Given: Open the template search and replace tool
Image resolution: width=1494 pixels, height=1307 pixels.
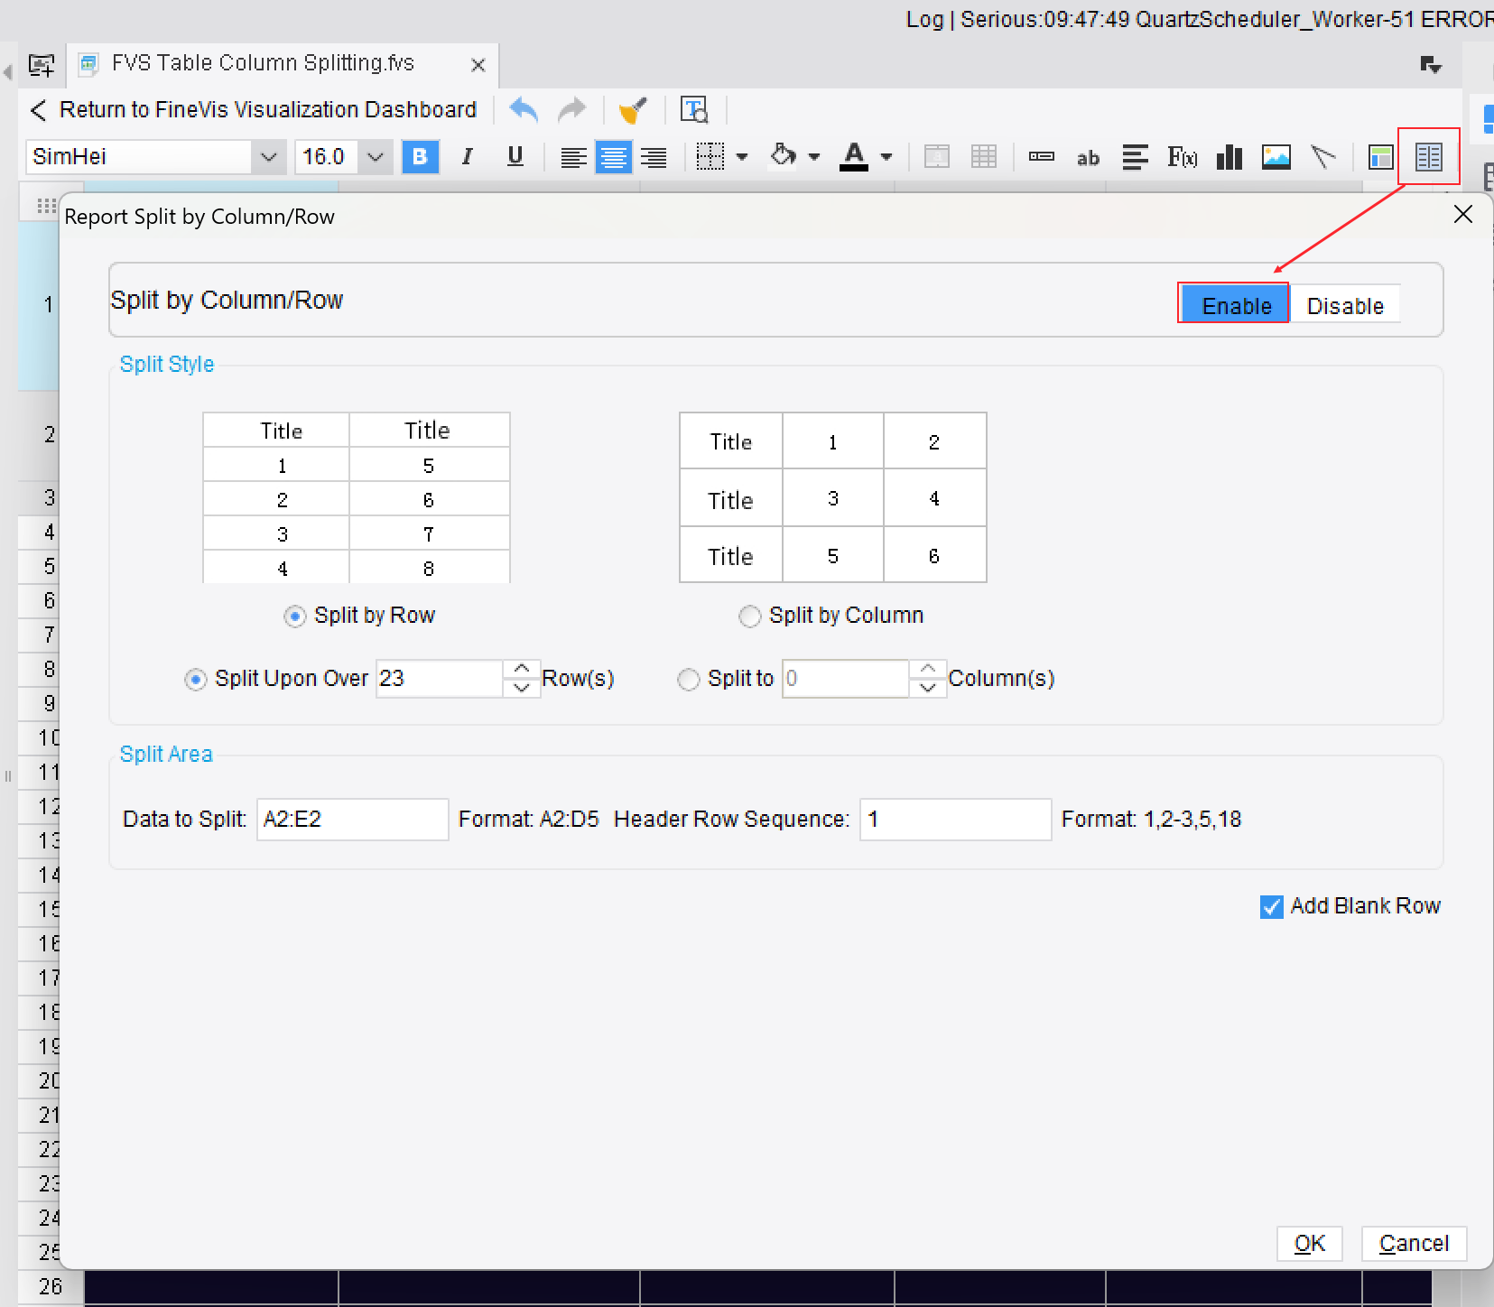Looking at the screenshot, I should point(694,110).
